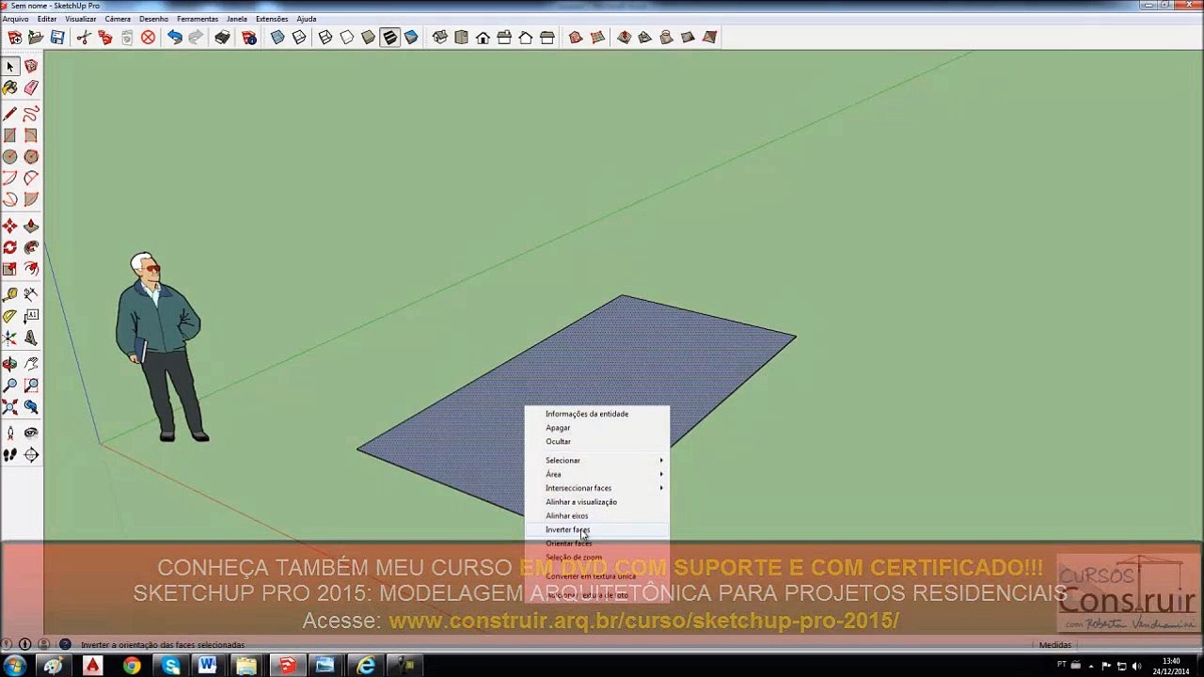Image resolution: width=1204 pixels, height=677 pixels.
Task: Select Ocultar in the context menu
Action: [596, 442]
